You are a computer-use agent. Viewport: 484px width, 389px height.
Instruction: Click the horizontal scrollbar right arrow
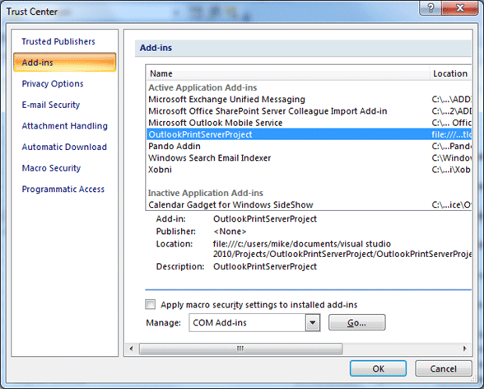click(x=464, y=349)
